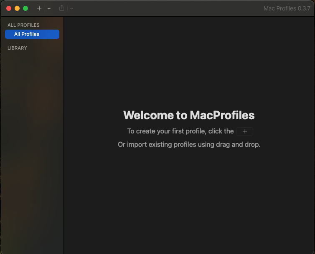Click the LIBRARY section header
The image size is (315, 254).
(17, 48)
